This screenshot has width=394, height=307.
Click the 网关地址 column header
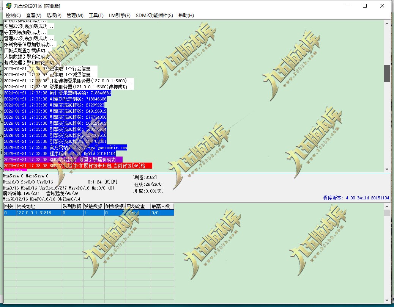pos(39,207)
